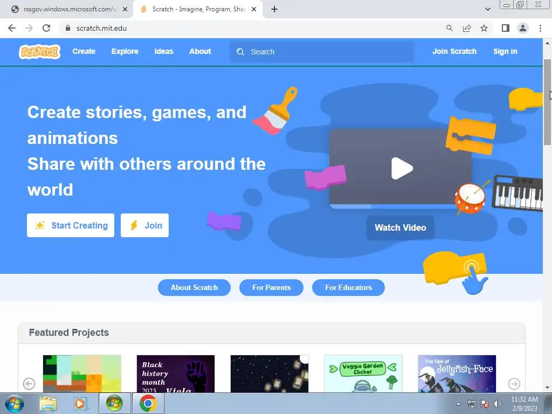
Task: Open the Windows Start button
Action: [13, 403]
